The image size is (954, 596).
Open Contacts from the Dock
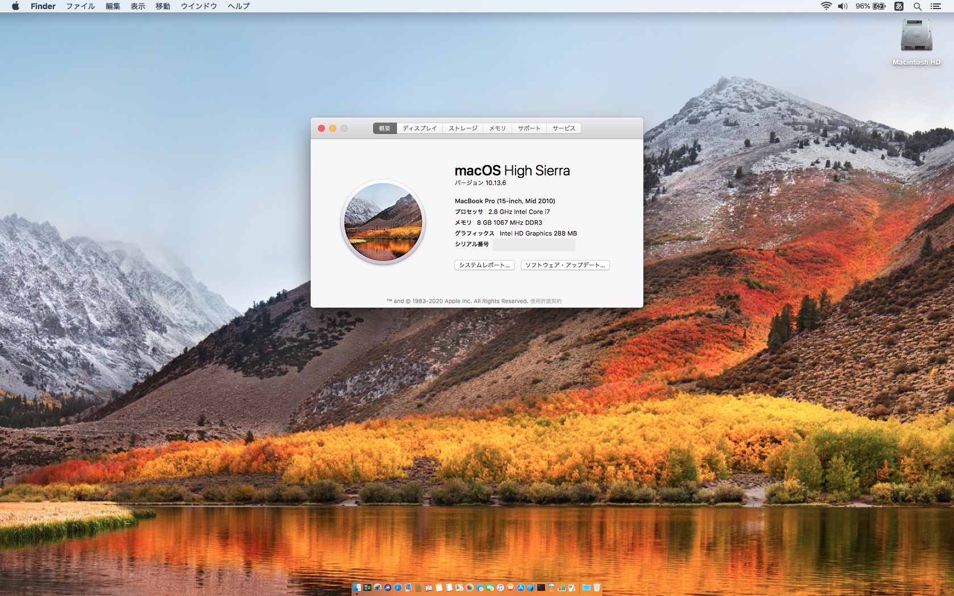point(419,587)
